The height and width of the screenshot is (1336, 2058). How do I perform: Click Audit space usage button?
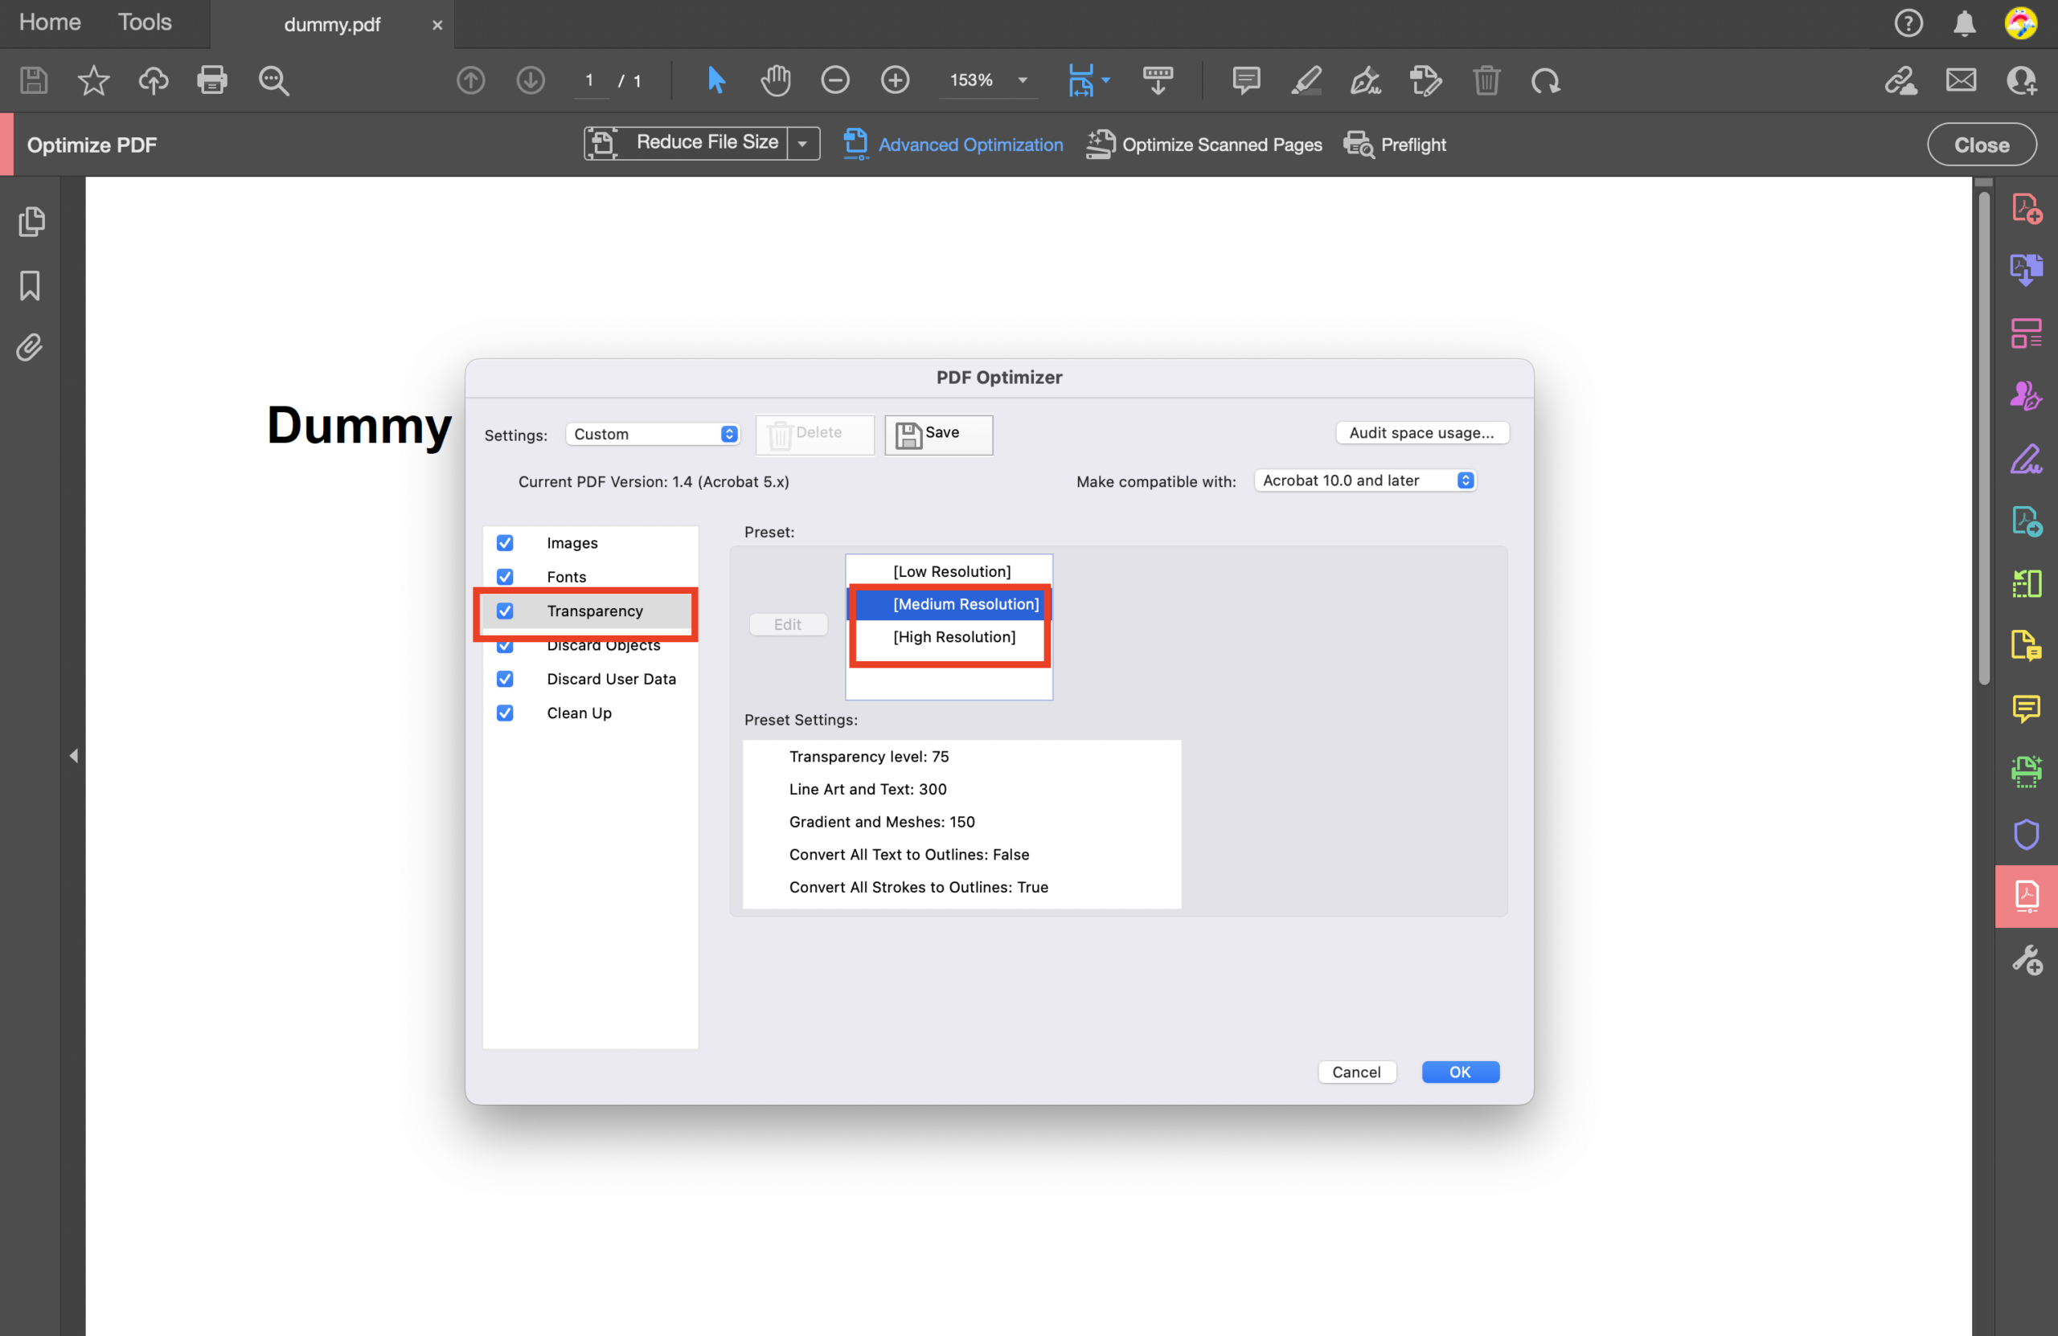1421,433
